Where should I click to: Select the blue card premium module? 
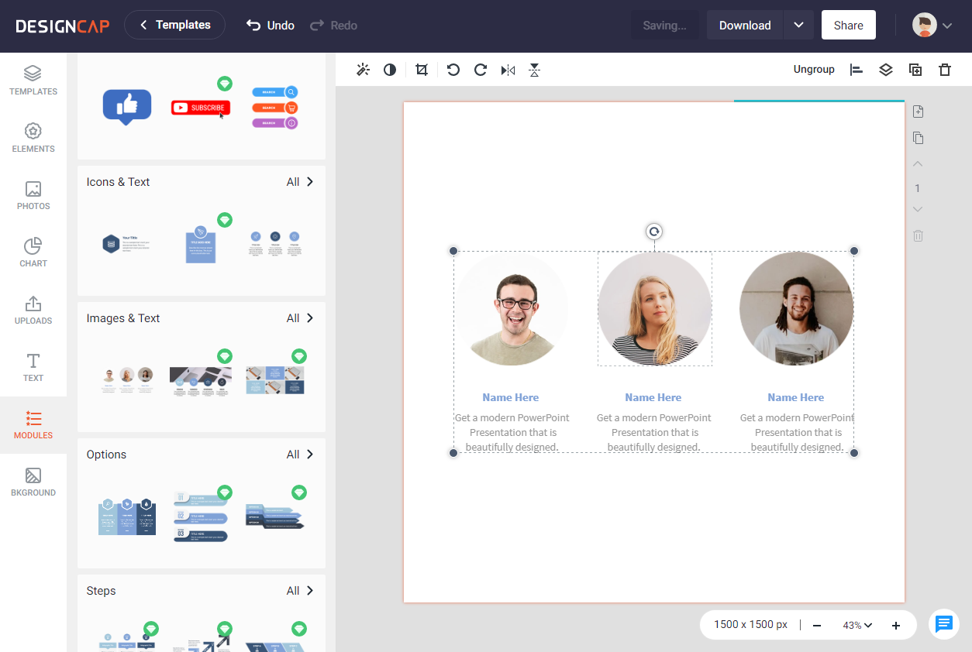point(201,244)
